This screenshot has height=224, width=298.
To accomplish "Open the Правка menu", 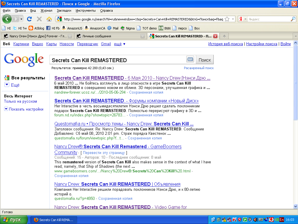I will (20, 10).
